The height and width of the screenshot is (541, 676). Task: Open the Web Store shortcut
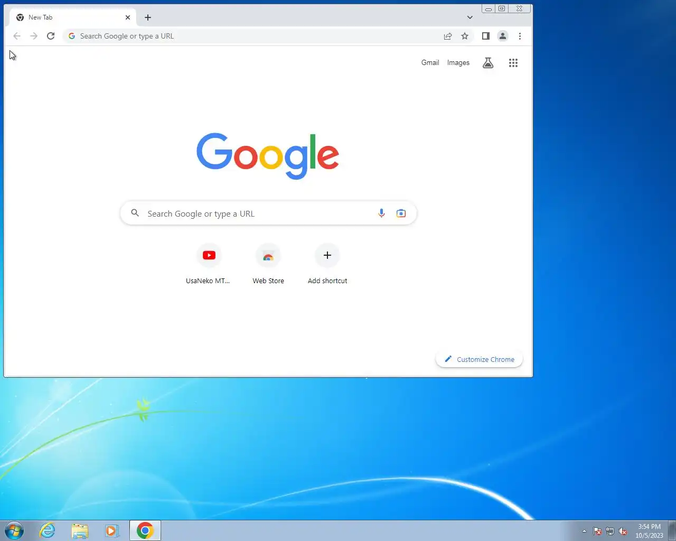click(x=268, y=264)
